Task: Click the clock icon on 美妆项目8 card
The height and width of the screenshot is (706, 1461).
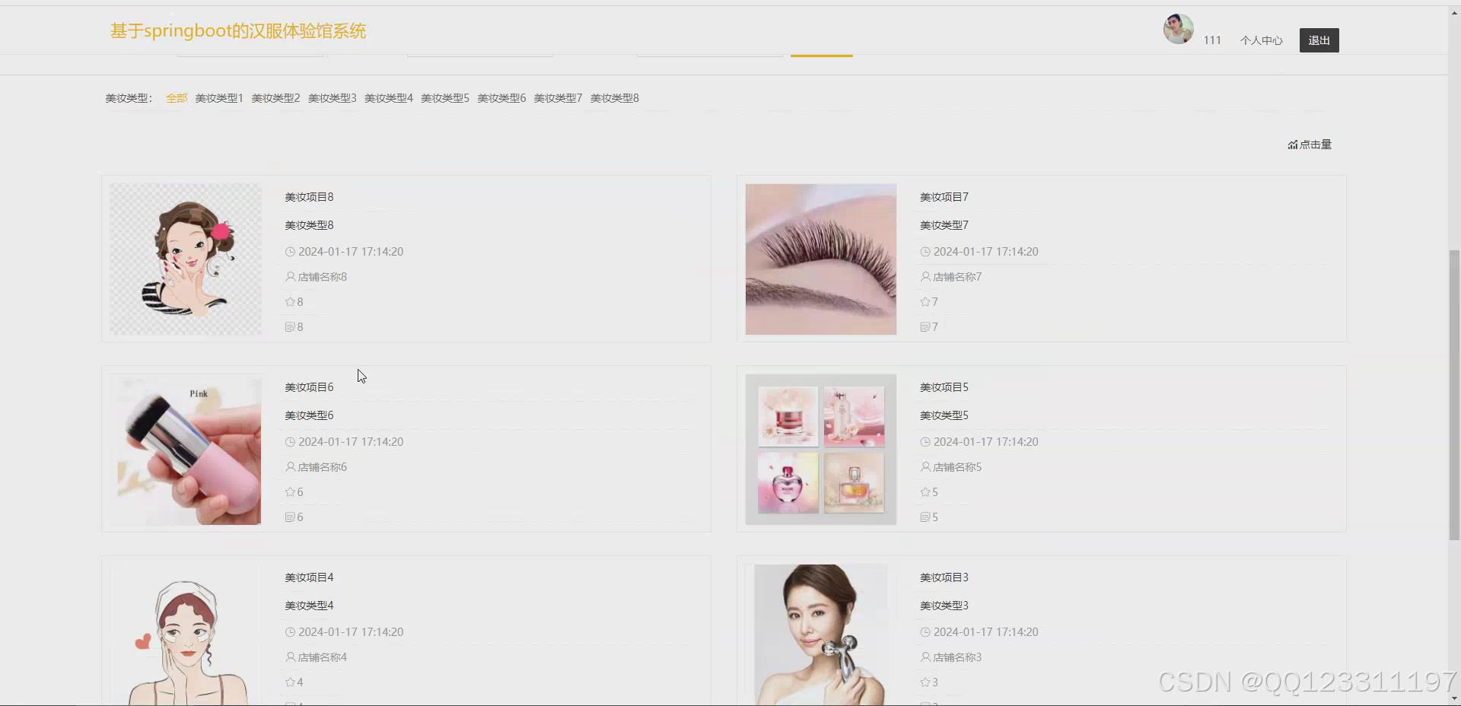Action: point(290,251)
